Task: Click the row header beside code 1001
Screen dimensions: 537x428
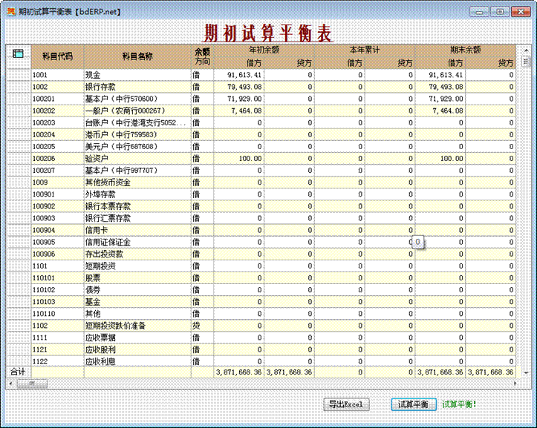Action: pos(19,75)
